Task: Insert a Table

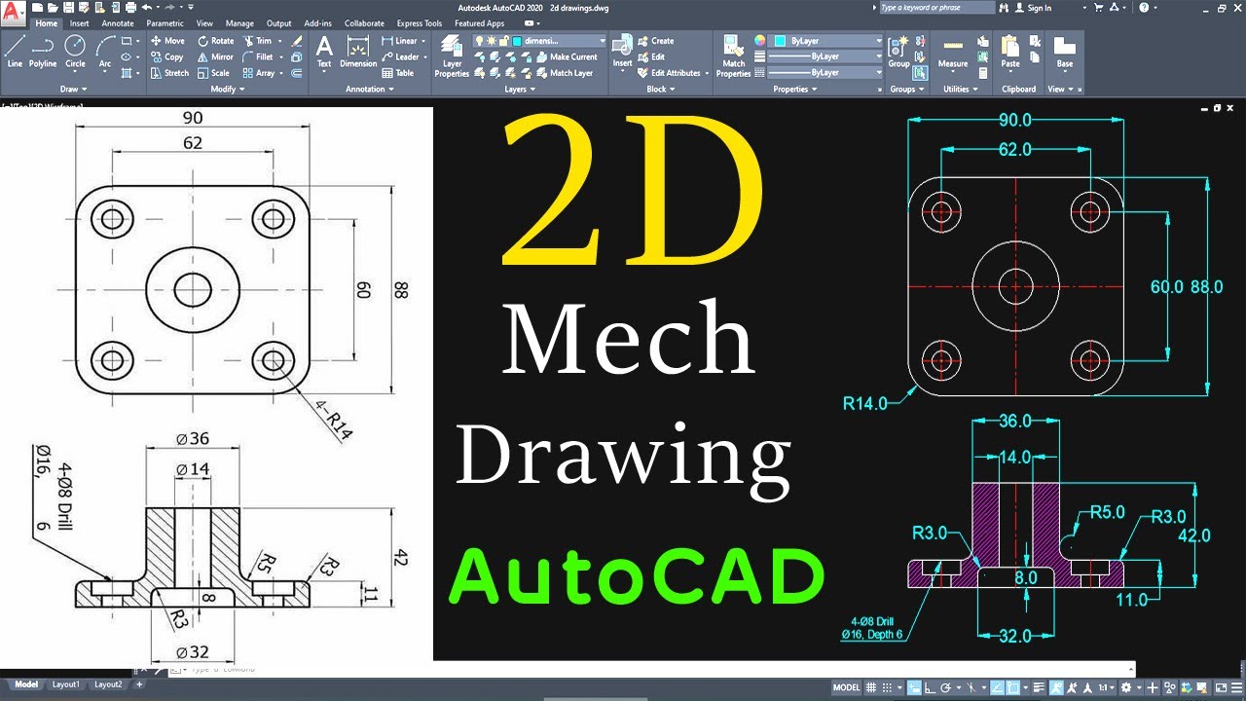Action: 398,73
